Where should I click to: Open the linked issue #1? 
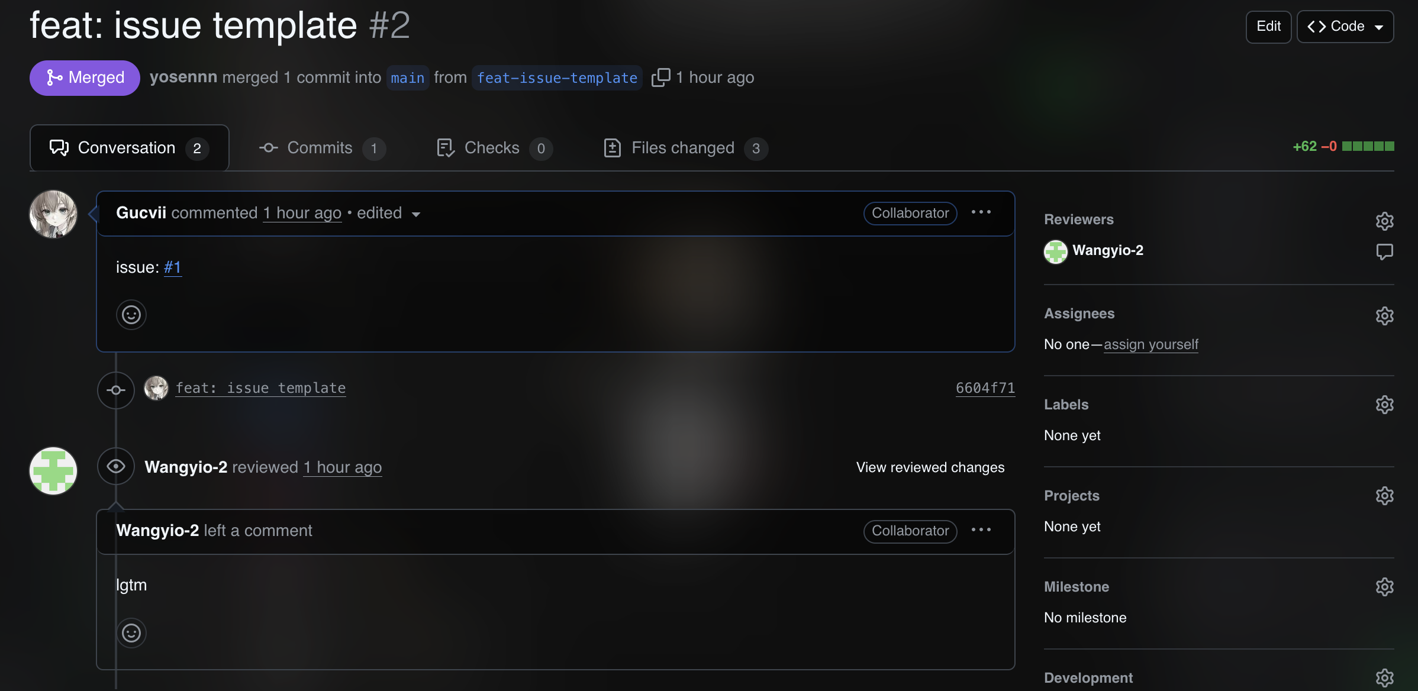[172, 267]
